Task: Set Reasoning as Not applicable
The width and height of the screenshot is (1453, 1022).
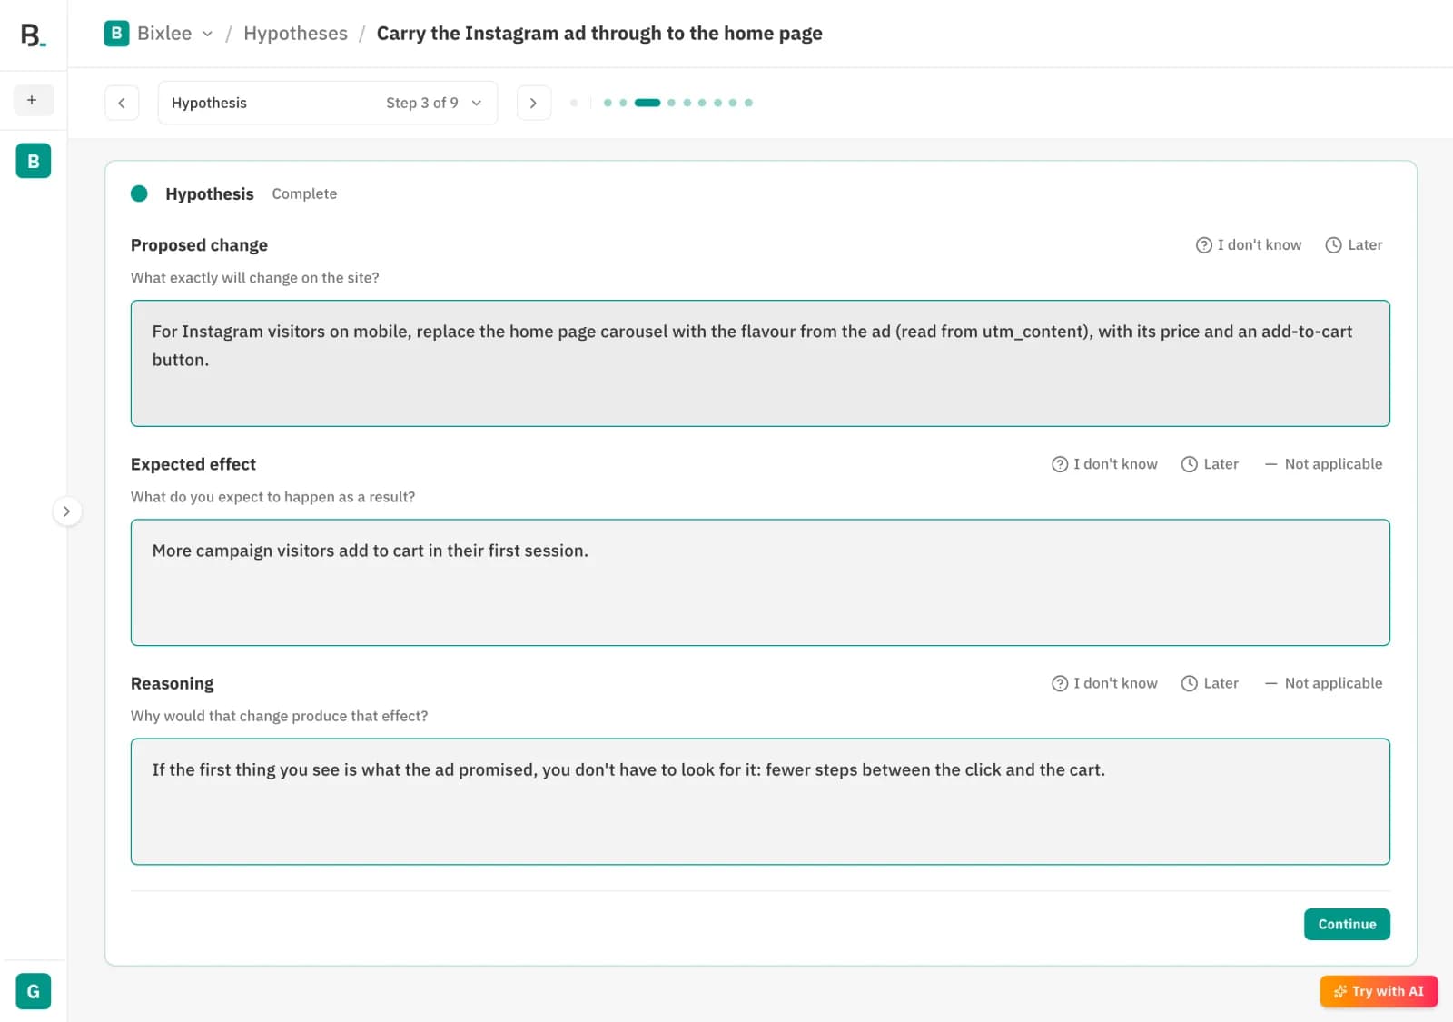Action: point(1323,683)
